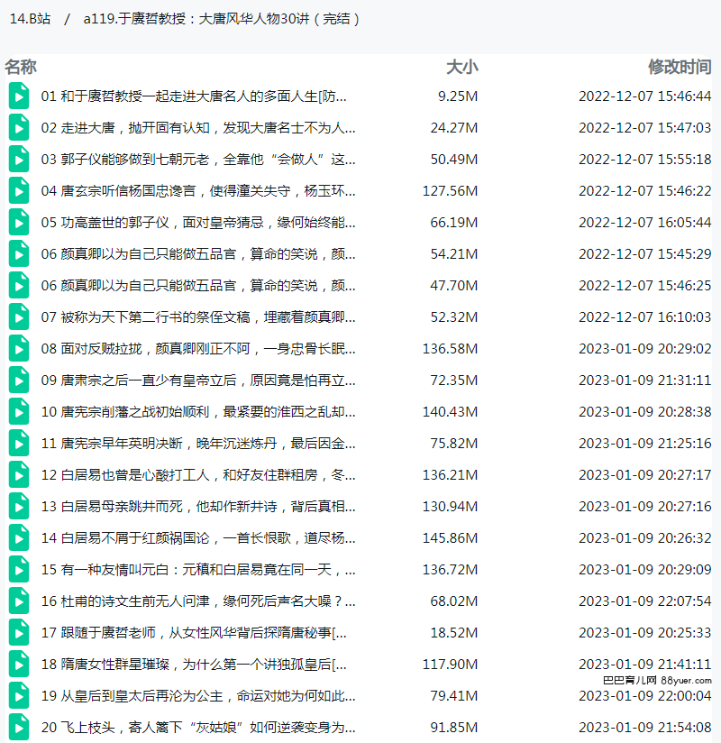721x743 pixels.
Task: Click the size value 18.52M
Action: [454, 633]
